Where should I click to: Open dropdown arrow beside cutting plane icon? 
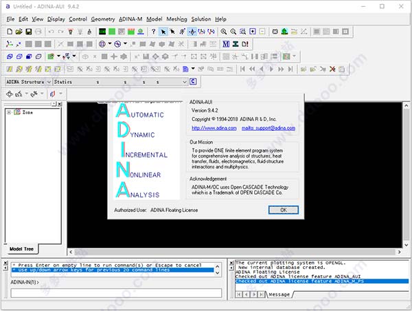tap(60, 94)
